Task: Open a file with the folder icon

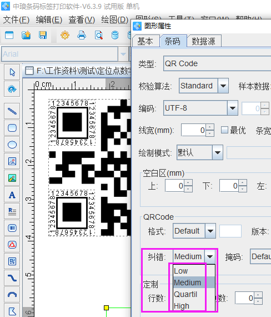Action: click(x=26, y=35)
